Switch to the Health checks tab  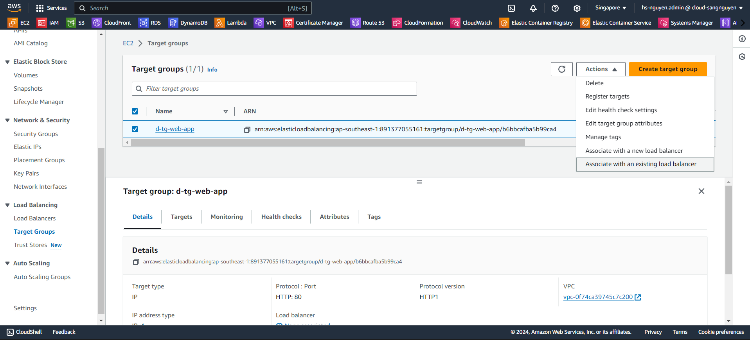(281, 217)
